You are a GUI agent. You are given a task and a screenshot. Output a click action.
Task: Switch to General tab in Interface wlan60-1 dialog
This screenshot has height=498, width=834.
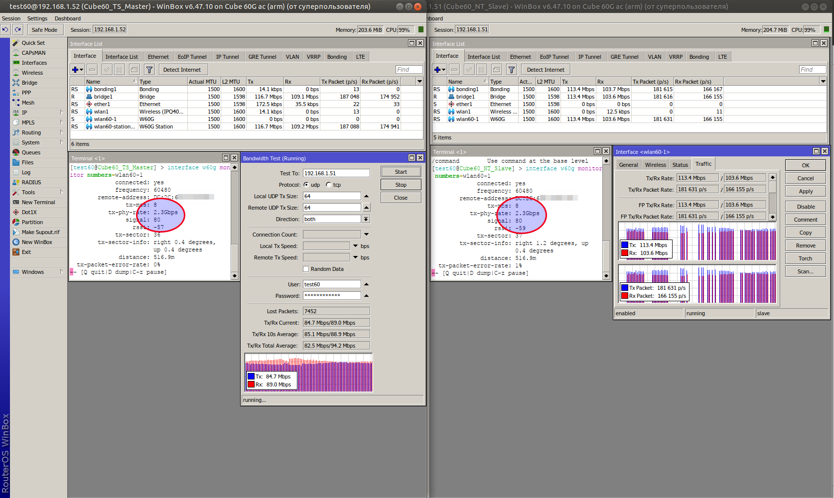point(628,165)
